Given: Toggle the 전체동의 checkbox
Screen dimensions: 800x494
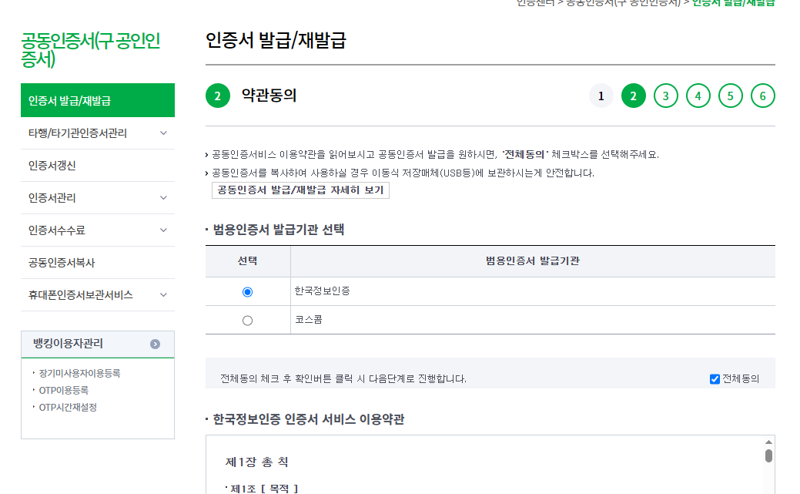Looking at the screenshot, I should click(715, 379).
